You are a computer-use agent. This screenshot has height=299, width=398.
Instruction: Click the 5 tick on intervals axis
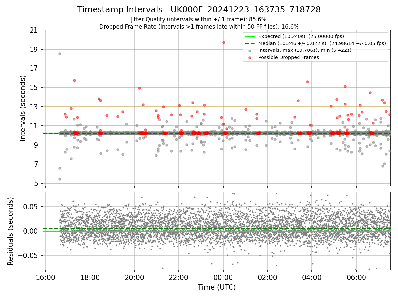click(35, 183)
